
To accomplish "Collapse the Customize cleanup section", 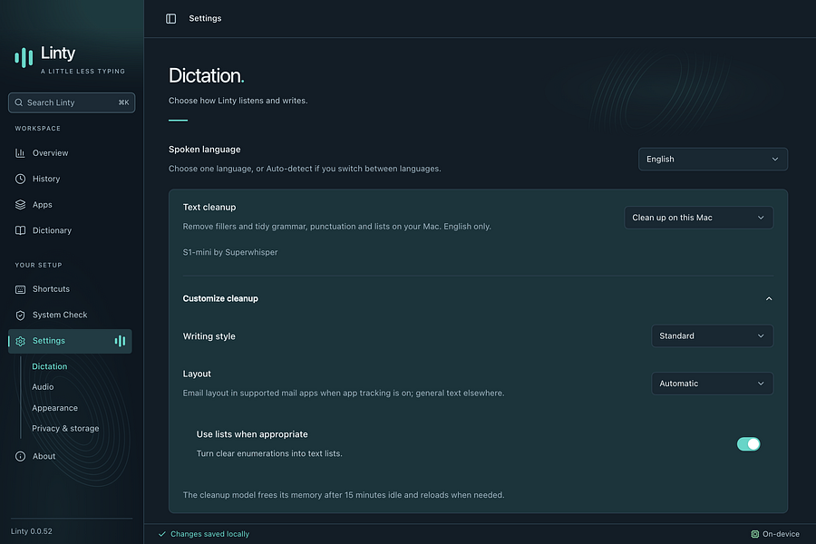I will tap(769, 299).
